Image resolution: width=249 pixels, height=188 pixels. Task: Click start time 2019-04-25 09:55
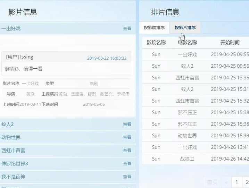(x=230, y=54)
